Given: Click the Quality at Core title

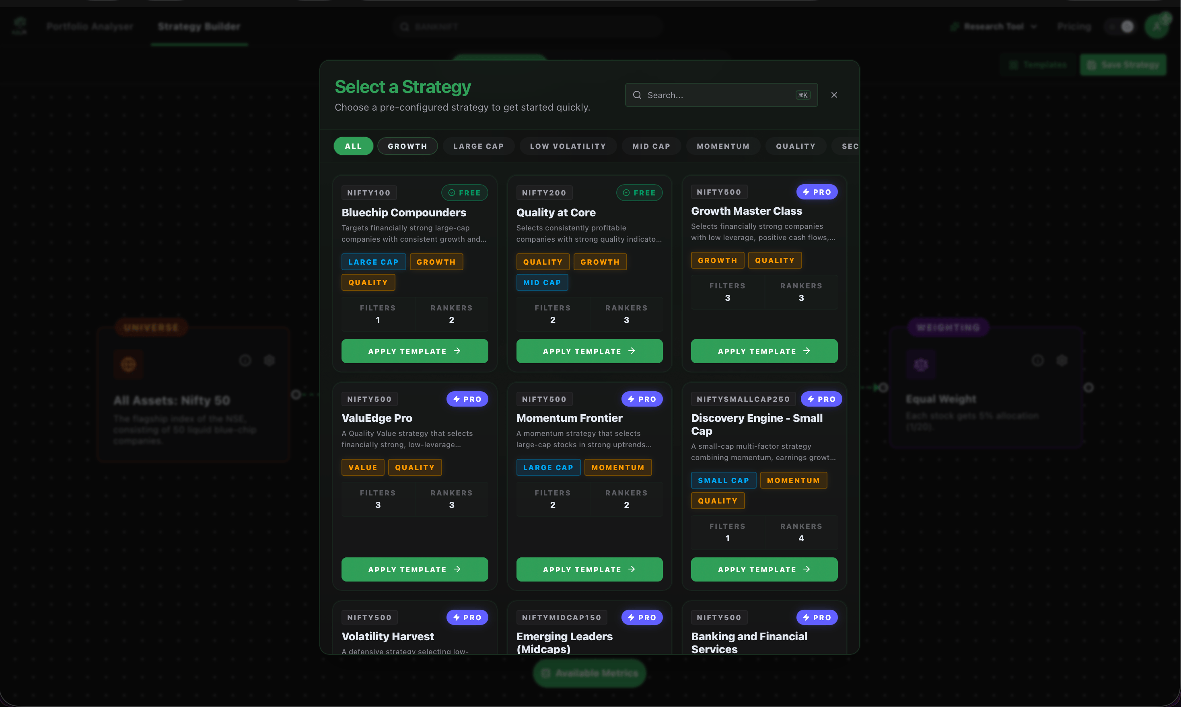Looking at the screenshot, I should pyautogui.click(x=556, y=212).
